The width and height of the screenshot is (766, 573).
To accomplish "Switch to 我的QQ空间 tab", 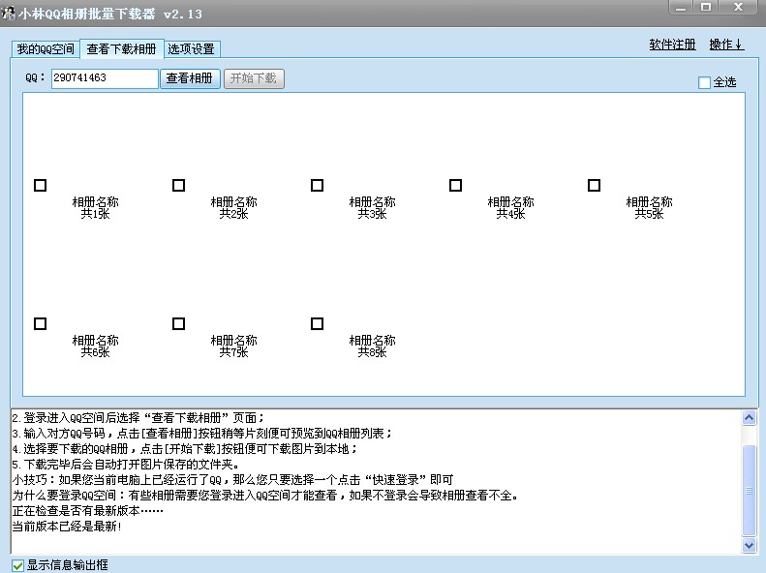I will click(x=46, y=49).
